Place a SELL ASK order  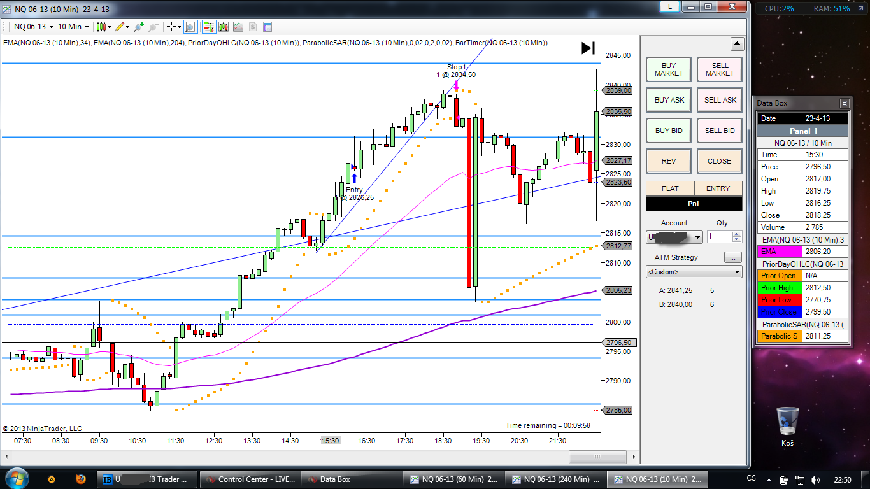pos(720,100)
